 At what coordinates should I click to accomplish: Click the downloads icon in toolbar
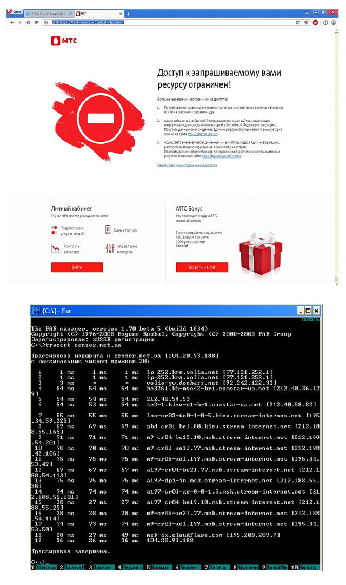325,22
